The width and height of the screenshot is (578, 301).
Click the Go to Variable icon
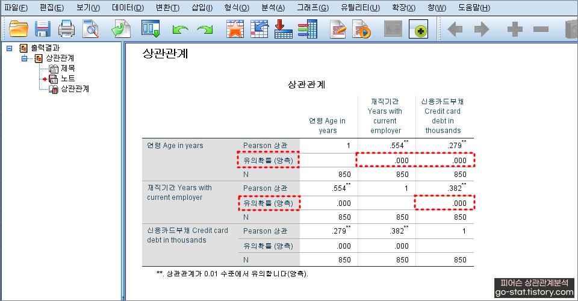coord(283,29)
